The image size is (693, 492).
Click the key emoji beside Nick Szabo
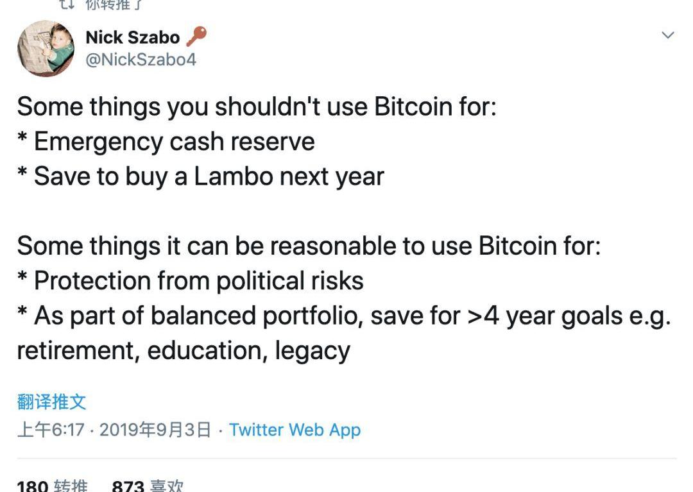tap(196, 37)
